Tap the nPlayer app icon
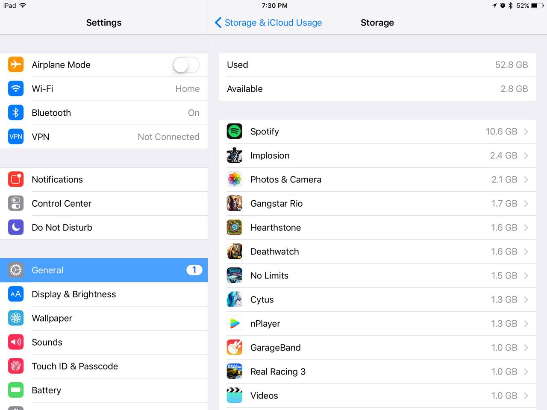The height and width of the screenshot is (410, 547). tap(235, 323)
